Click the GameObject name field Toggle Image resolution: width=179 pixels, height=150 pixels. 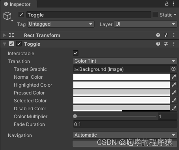(89, 15)
